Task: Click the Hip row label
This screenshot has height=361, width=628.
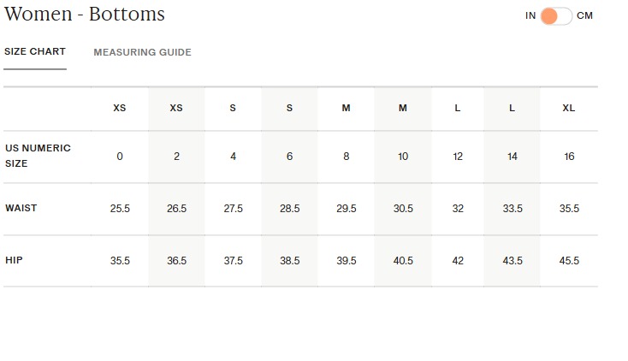Action: (x=14, y=260)
